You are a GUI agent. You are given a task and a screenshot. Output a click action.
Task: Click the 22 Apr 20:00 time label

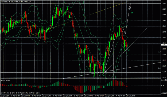(36, 96)
